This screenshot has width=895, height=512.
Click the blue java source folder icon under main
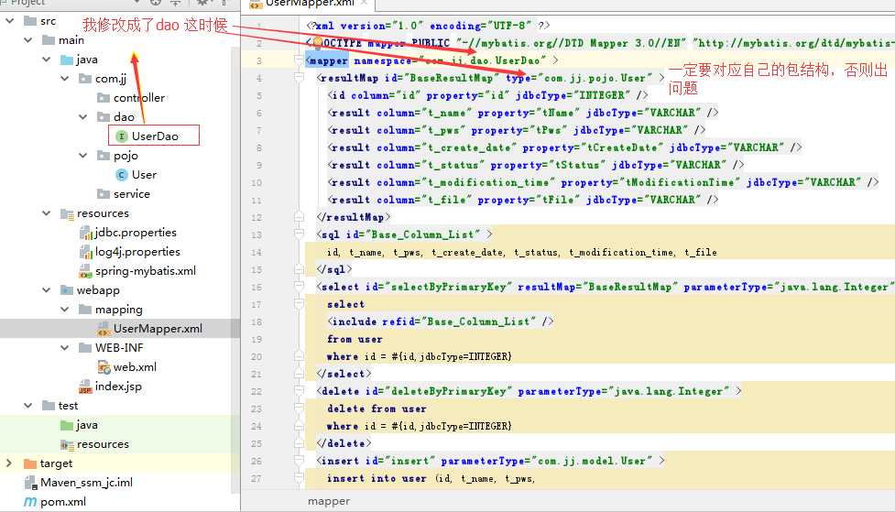(67, 60)
